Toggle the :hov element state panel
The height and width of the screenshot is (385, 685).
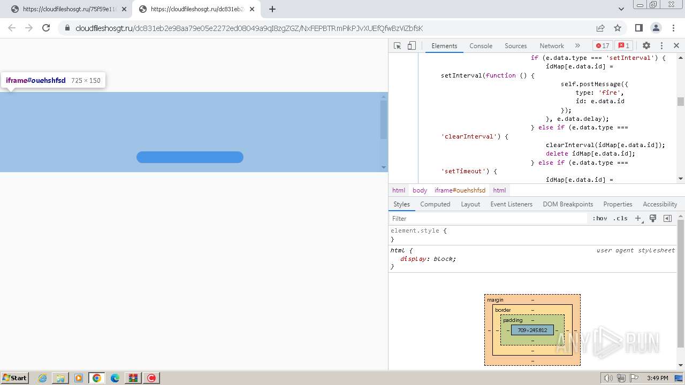[599, 218]
